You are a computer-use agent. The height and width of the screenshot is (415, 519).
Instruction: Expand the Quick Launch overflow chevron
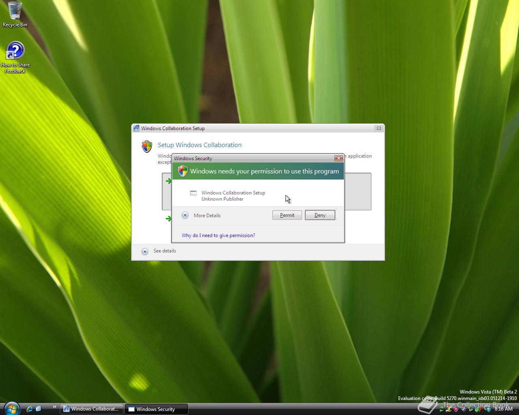pyautogui.click(x=54, y=407)
